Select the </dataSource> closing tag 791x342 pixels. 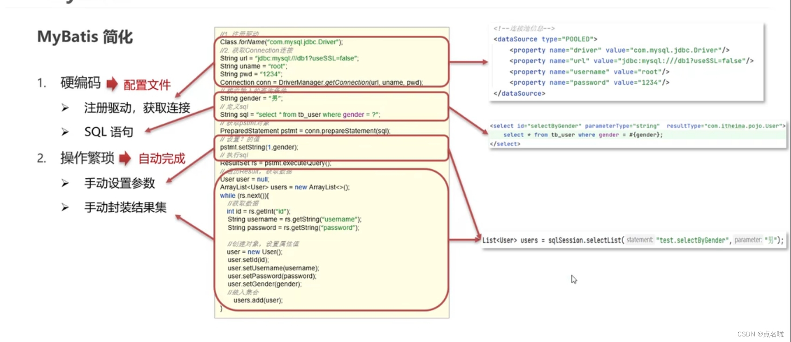click(519, 94)
